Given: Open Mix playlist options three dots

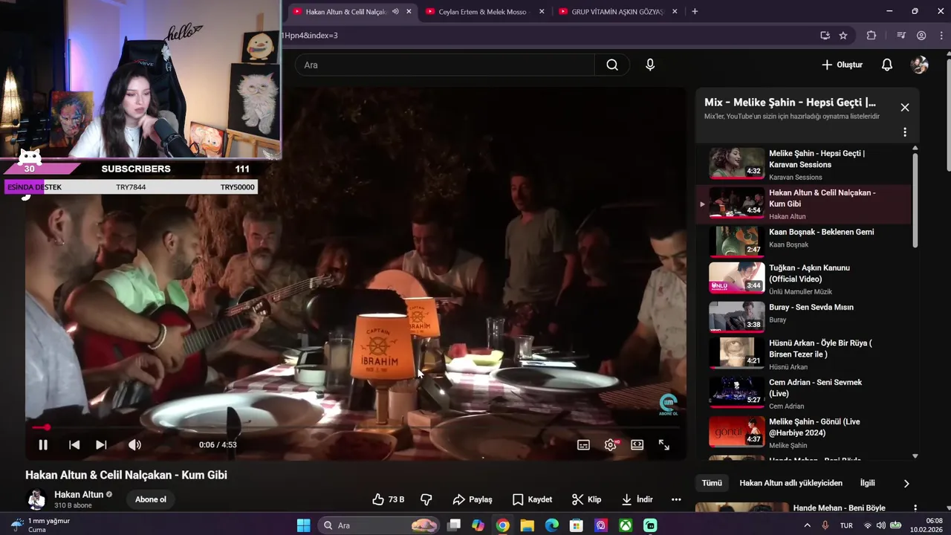Looking at the screenshot, I should 905,132.
